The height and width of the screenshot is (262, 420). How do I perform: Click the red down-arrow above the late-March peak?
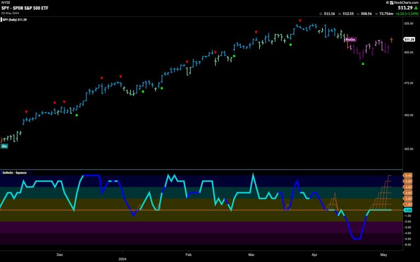pos(300,21)
